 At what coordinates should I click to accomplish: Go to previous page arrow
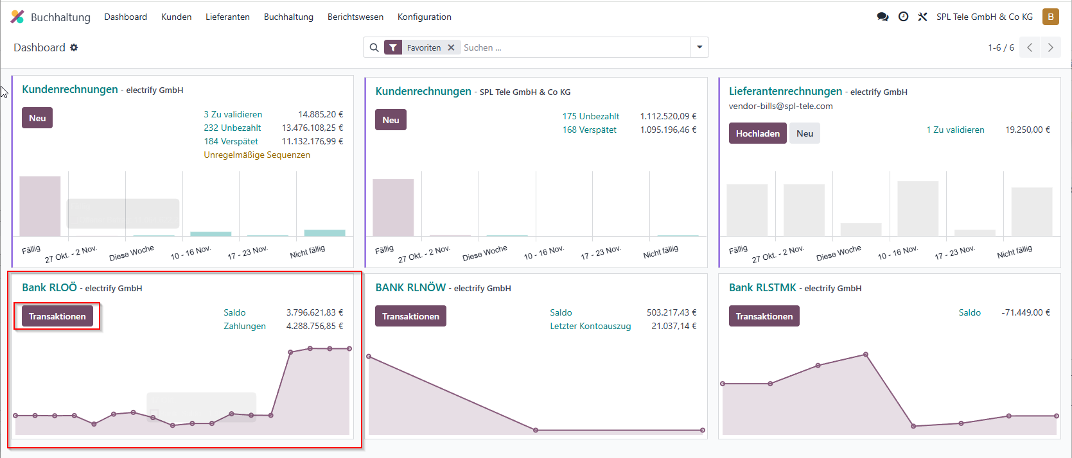1030,47
